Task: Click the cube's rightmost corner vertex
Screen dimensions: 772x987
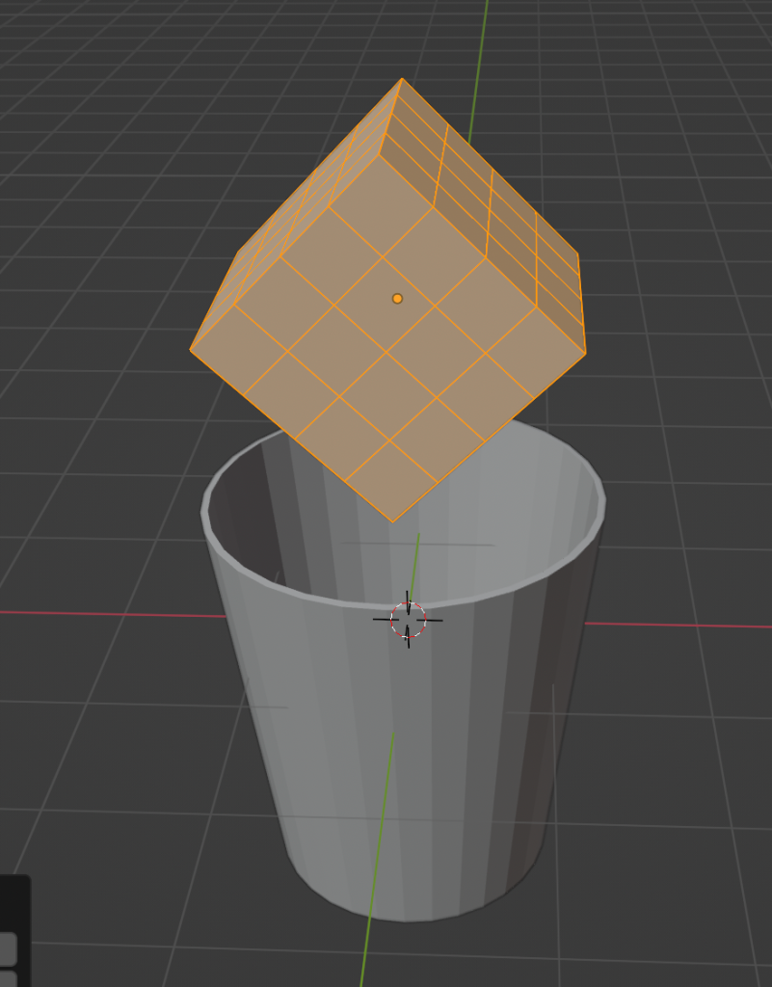Action: click(x=585, y=353)
